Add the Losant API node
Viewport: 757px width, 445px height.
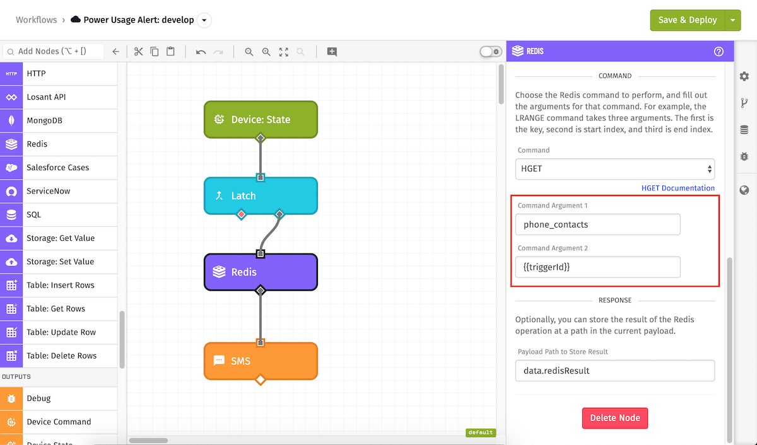coord(59,97)
